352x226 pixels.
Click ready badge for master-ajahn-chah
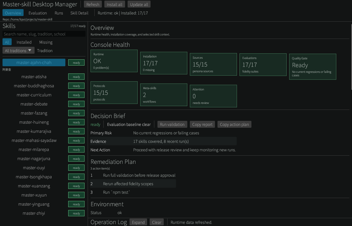coord(76,62)
